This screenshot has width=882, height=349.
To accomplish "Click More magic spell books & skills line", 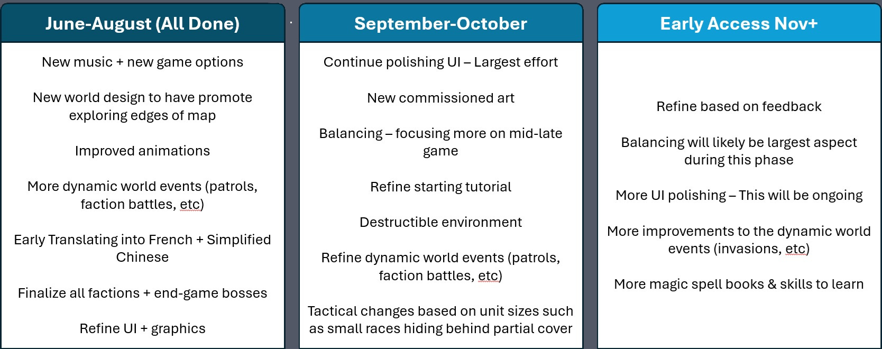I will 739,284.
